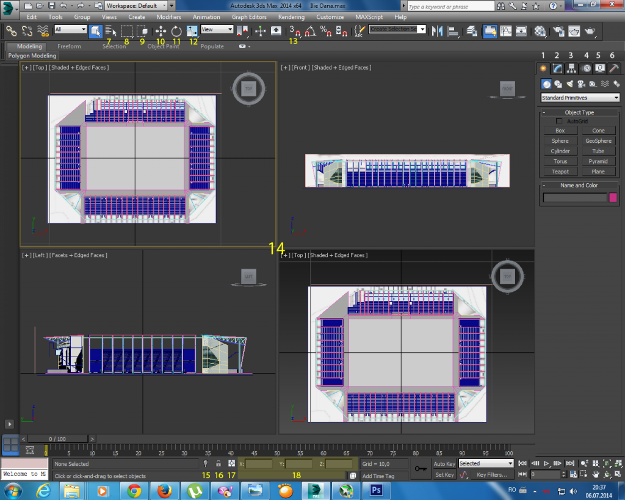Open Edit Named Selection Sets
Screen dimensions: 625x500
(x=359, y=31)
